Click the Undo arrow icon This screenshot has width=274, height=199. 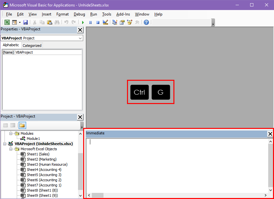click(66, 22)
